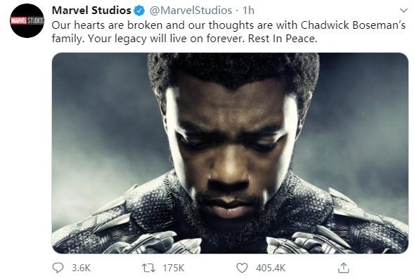Open the Marvel Studios profile avatar

pos(27,20)
